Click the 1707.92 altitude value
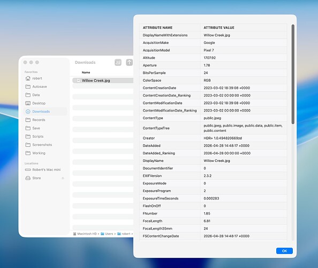Viewport: 318px width, 268px height. [209, 58]
